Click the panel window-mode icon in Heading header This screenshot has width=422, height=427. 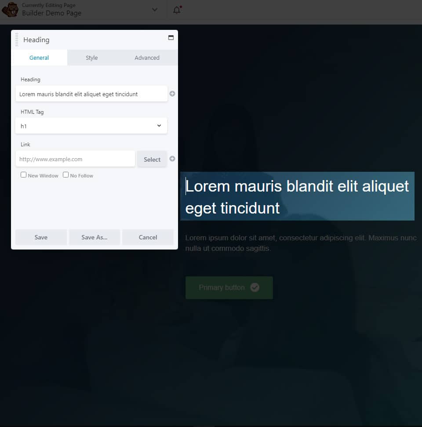pos(171,38)
